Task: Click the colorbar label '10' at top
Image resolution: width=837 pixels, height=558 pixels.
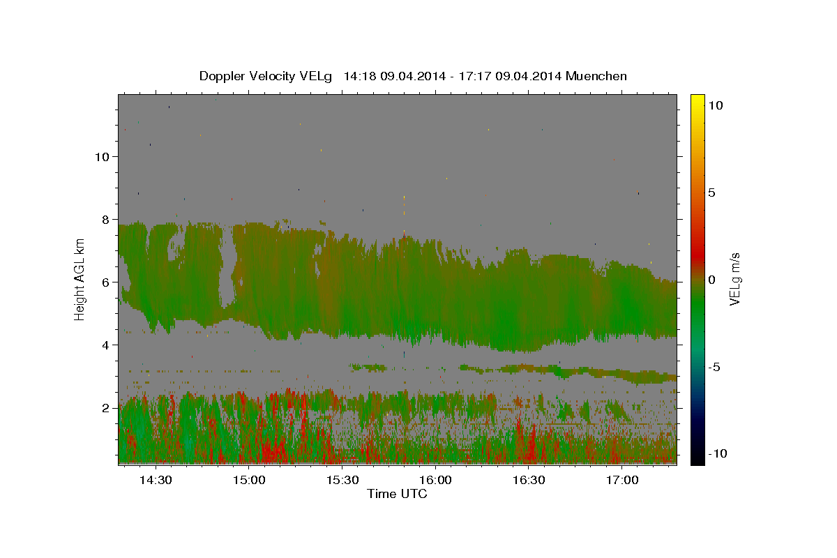Action: pyautogui.click(x=716, y=105)
